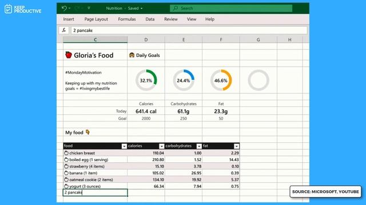The image size is (366, 205).
Task: Click the search magnifier icon
Action: point(176,8)
